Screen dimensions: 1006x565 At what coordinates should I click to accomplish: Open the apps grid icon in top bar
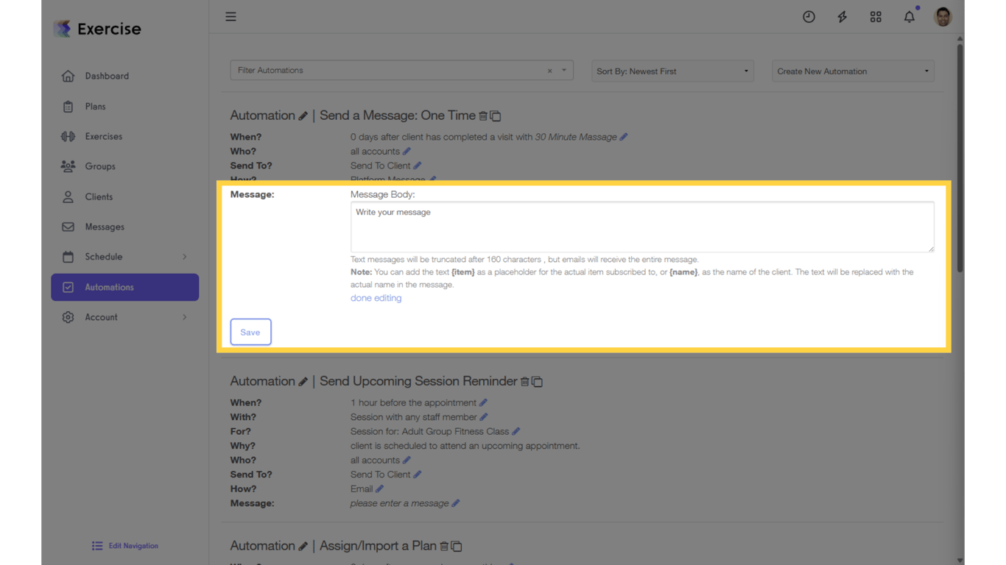coord(876,16)
